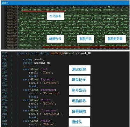Image resolution: width=130 pixels, height=127 pixels.
Task: Click 'case GEnum1.Test:' line
Action: 36,69
